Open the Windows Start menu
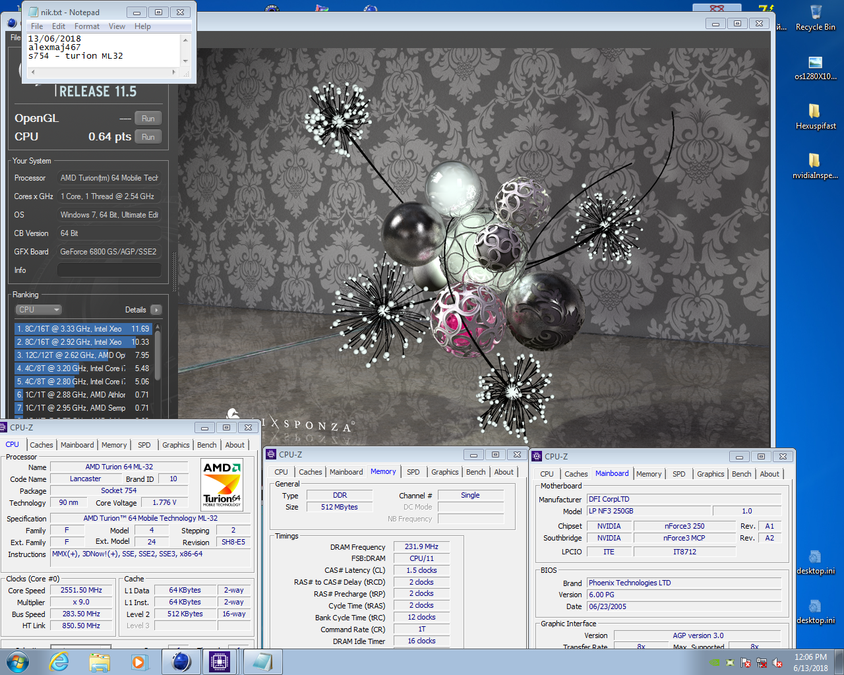This screenshot has height=675, width=844. click(17, 662)
